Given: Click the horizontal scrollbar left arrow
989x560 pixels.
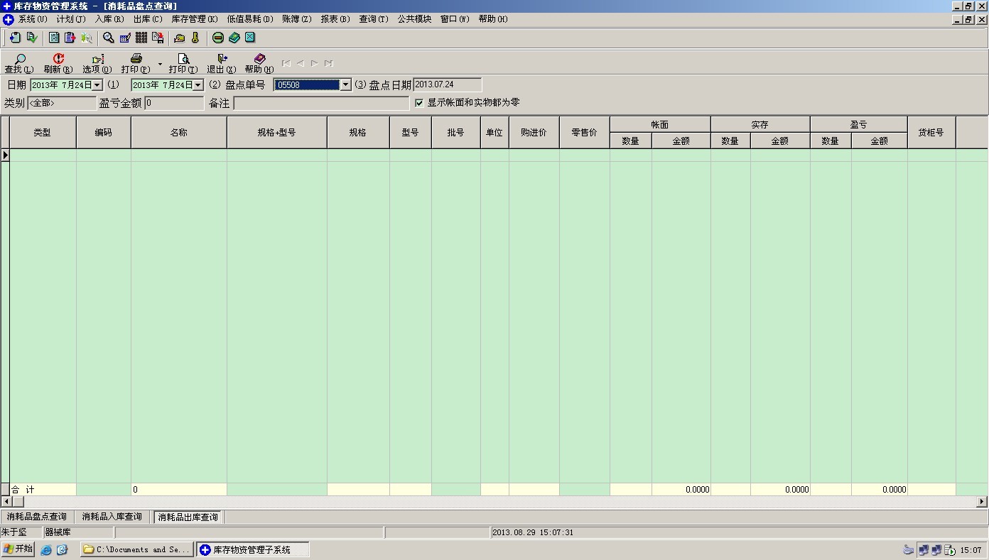Looking at the screenshot, I should pos(6,502).
